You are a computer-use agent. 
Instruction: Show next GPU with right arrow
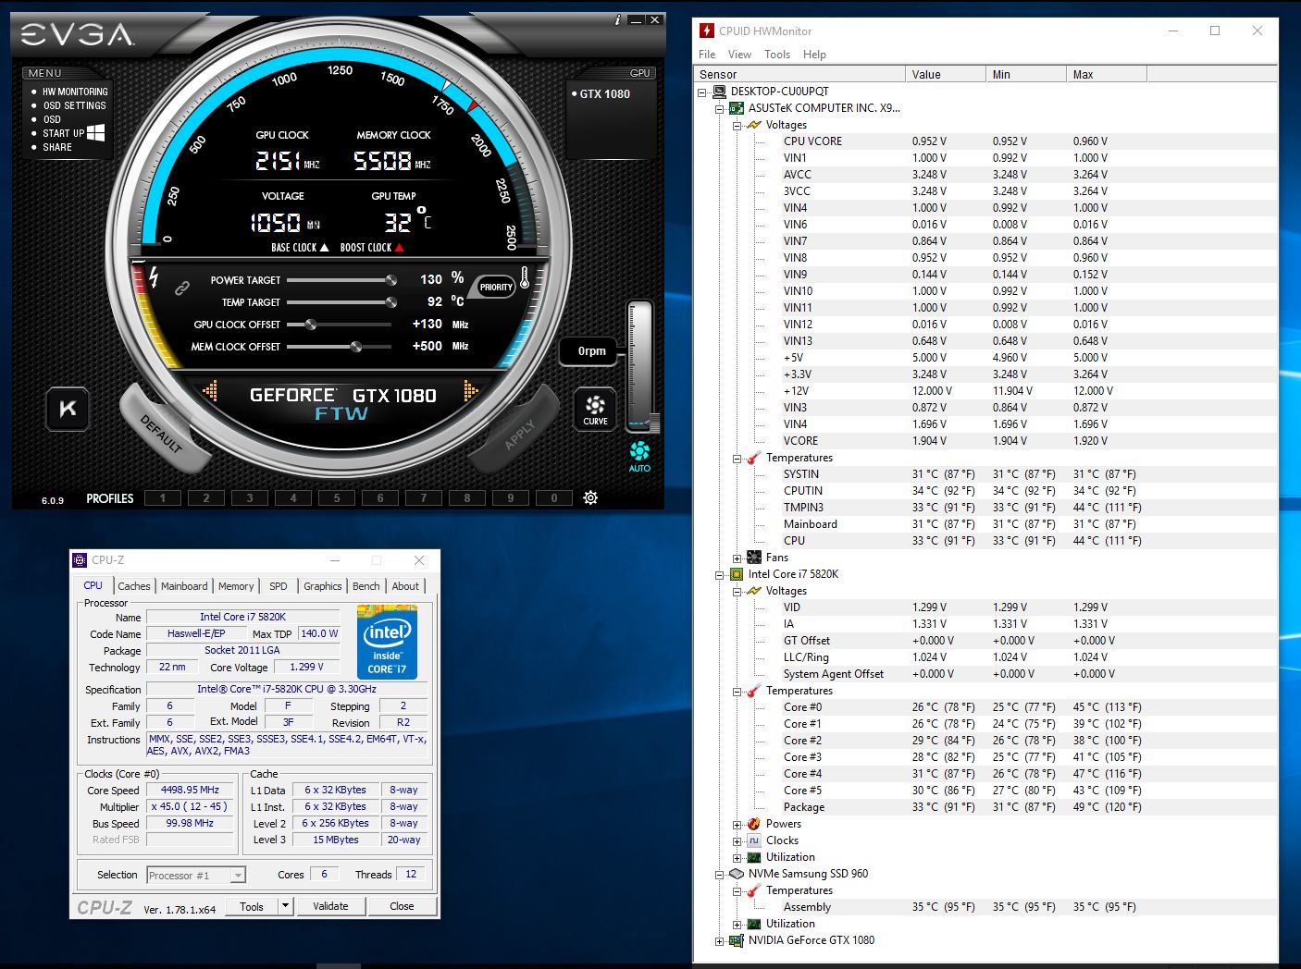point(471,391)
